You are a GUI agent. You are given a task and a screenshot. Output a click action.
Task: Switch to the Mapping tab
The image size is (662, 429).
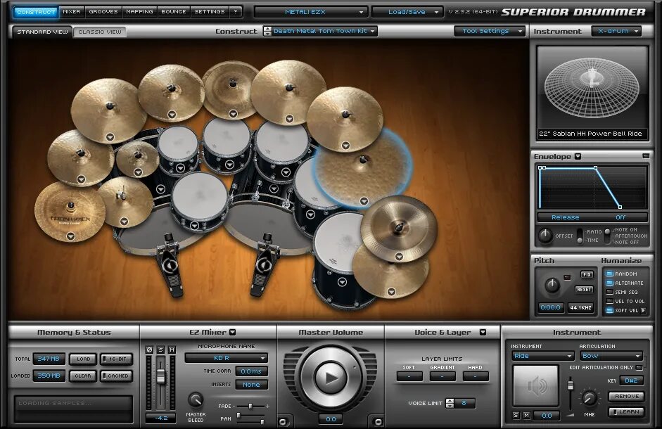click(x=139, y=12)
